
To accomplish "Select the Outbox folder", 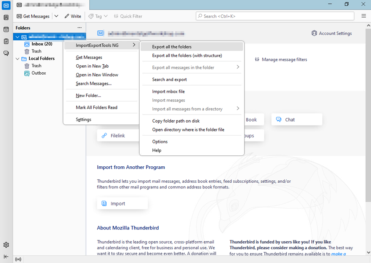I will pyautogui.click(x=39, y=73).
